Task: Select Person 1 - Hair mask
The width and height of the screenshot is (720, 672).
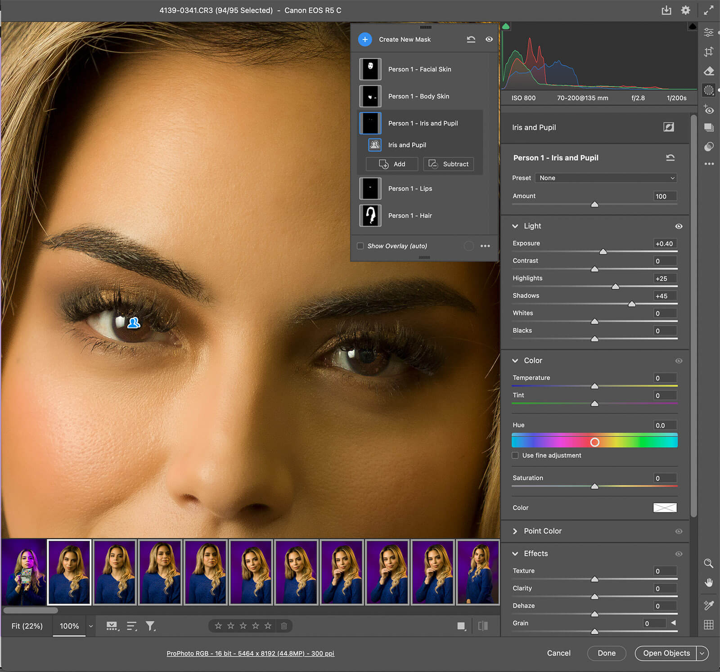Action: [x=409, y=215]
